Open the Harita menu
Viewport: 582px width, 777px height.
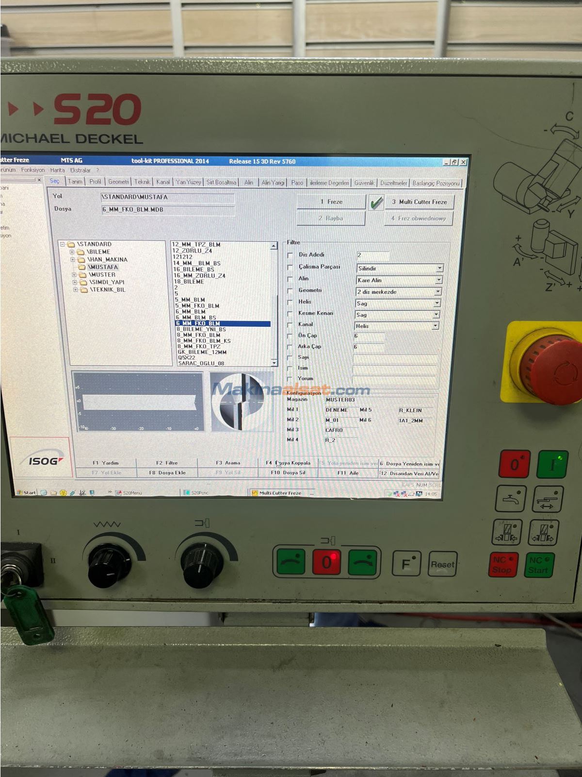[x=57, y=170]
